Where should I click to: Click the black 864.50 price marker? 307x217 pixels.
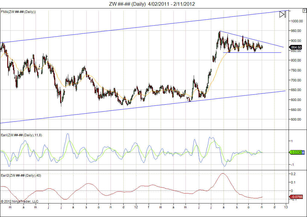(296, 47)
